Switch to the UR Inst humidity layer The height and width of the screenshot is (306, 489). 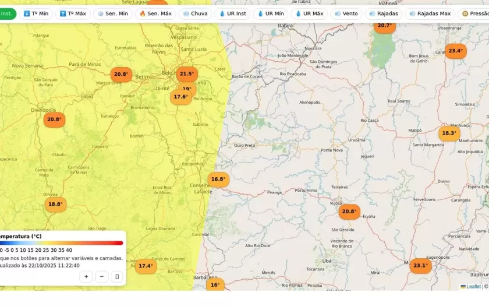coord(232,13)
